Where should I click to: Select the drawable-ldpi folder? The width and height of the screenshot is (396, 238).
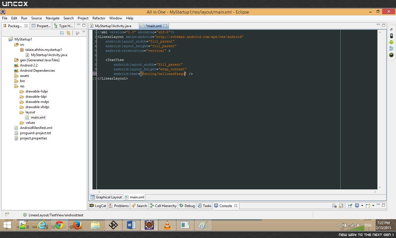pos(36,96)
